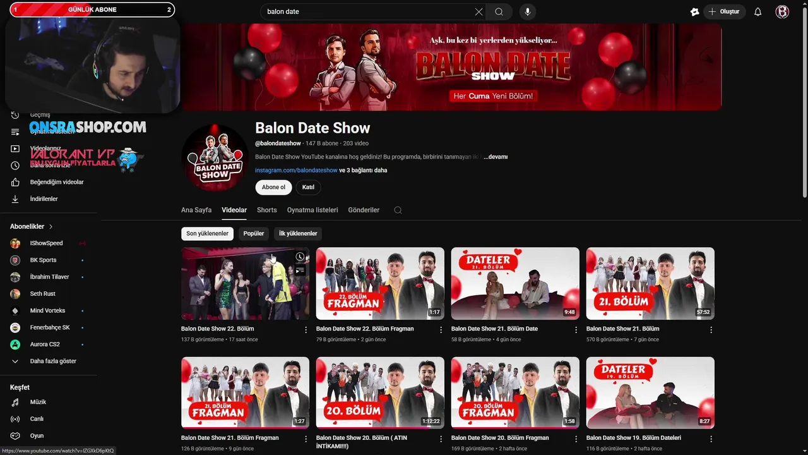Open Balon Date Show 22. Bölüm thumbnail
This screenshot has height=455, width=808.
click(x=245, y=283)
